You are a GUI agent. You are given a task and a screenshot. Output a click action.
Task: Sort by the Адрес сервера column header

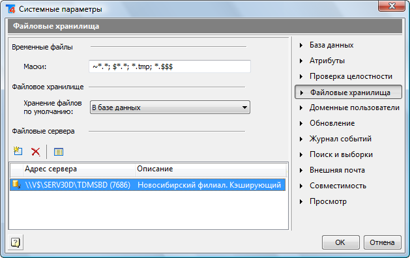79,169
